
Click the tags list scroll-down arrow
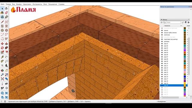[189, 95]
